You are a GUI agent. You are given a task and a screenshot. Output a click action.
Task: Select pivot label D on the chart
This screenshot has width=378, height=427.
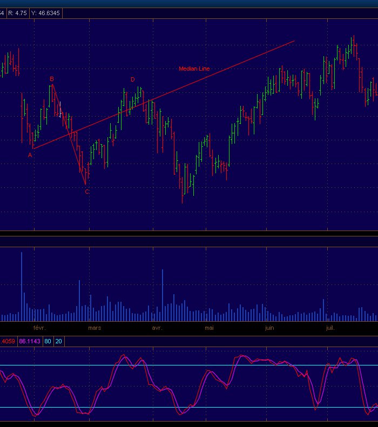point(133,79)
